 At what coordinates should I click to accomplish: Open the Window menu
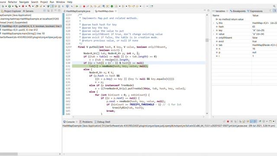point(61,2)
